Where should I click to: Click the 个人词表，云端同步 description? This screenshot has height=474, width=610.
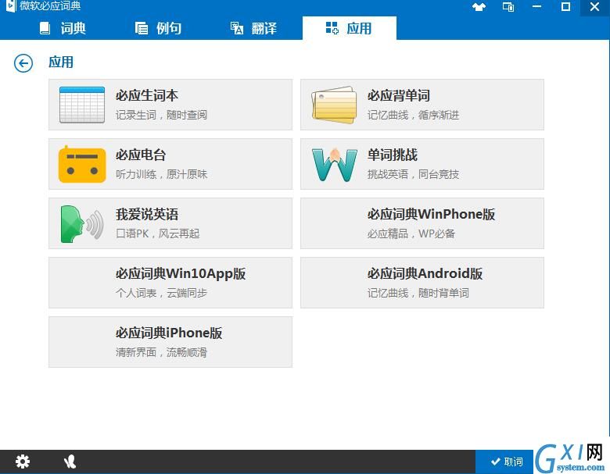pos(161,293)
